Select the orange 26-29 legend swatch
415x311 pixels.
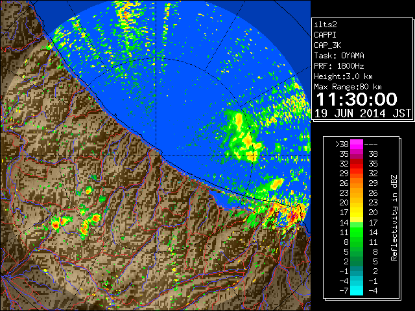pos(357,183)
